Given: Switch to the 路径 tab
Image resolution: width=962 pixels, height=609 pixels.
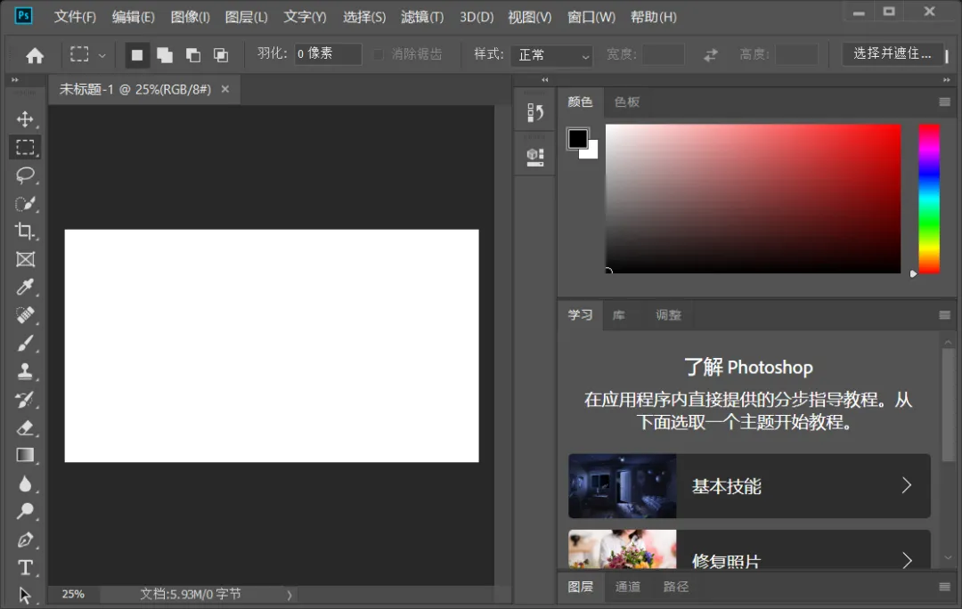Looking at the screenshot, I should [x=675, y=587].
